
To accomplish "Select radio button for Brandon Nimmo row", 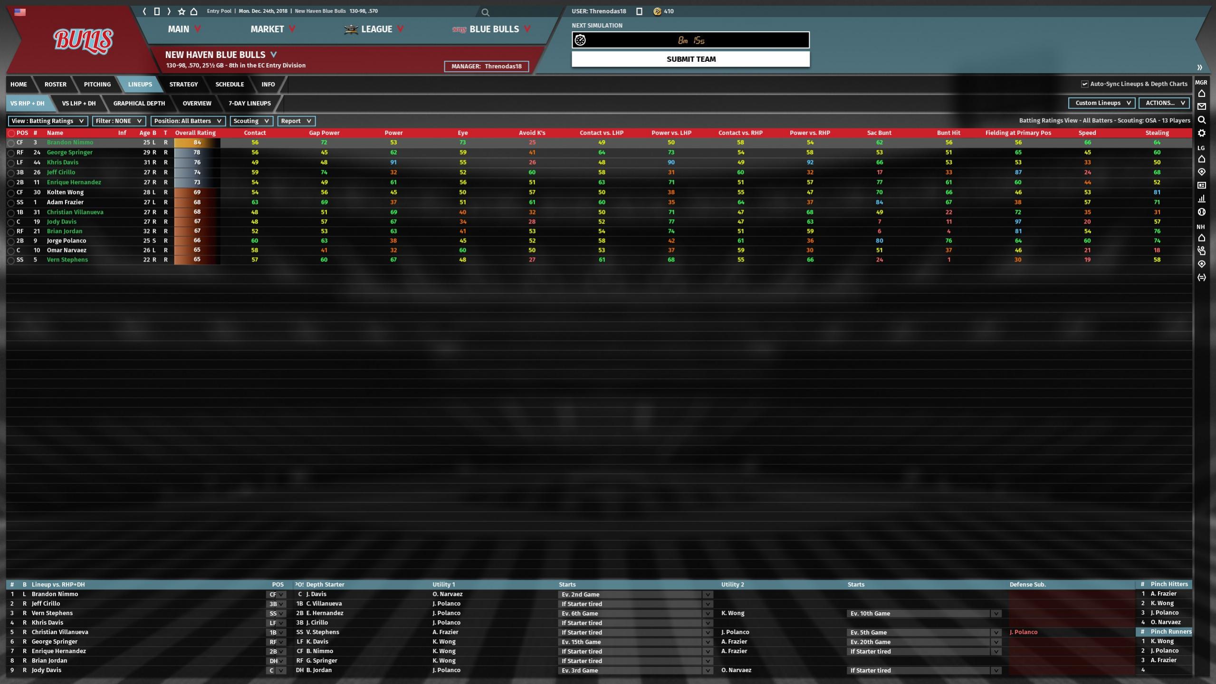I will (x=11, y=143).
